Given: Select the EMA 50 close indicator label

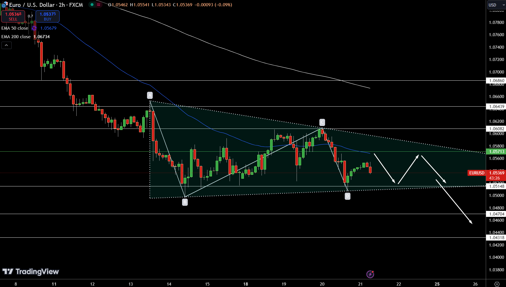Looking at the screenshot, I should coord(15,28).
